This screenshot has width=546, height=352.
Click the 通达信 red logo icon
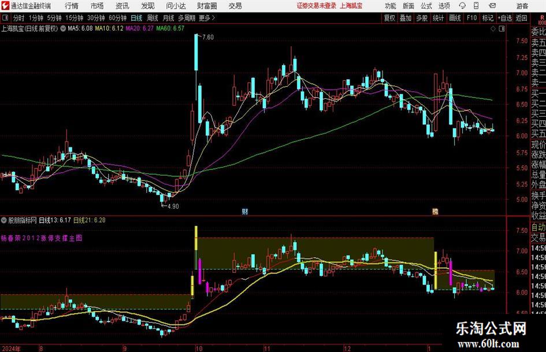5,6
